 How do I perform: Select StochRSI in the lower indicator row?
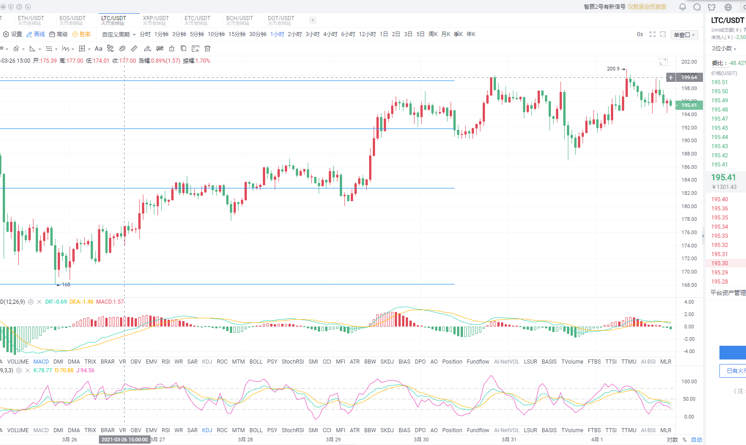[293, 430]
